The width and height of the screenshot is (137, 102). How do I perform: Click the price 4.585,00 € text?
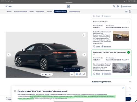coord(96,60)
